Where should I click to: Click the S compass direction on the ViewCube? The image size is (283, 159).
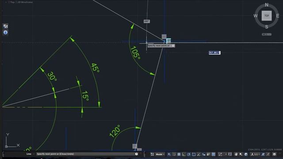click(267, 27)
